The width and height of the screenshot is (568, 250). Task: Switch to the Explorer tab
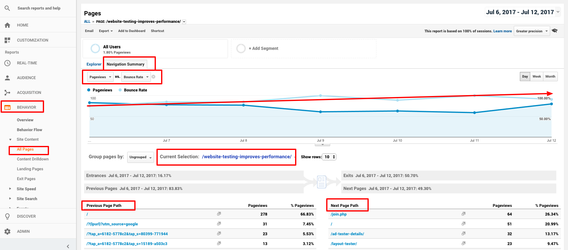(x=94, y=64)
